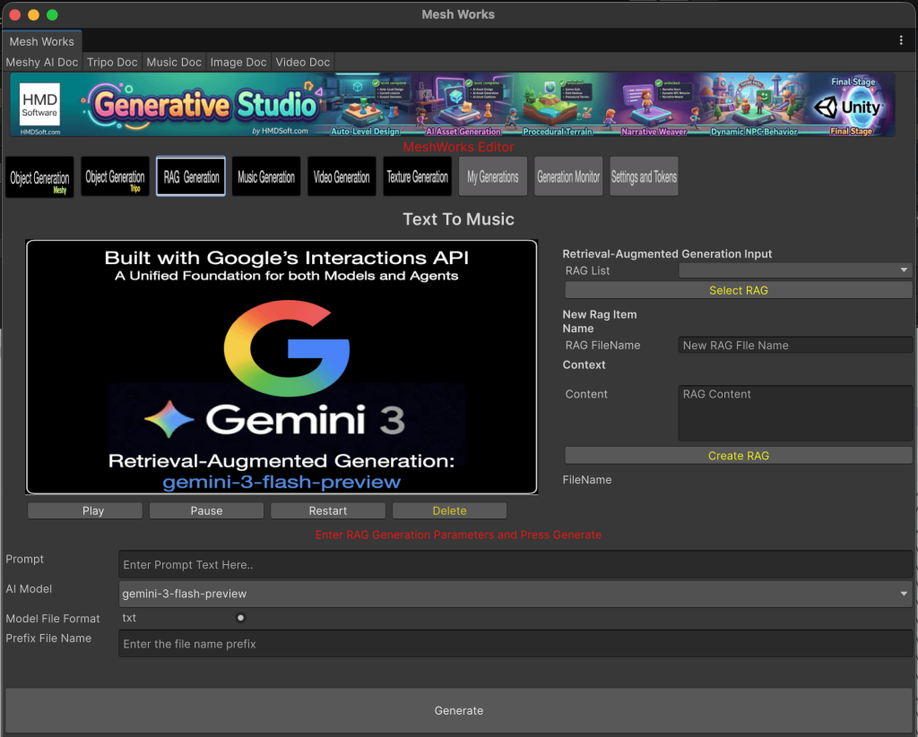Focus the Prefix File Name field
This screenshot has width=918, height=737.
point(515,643)
